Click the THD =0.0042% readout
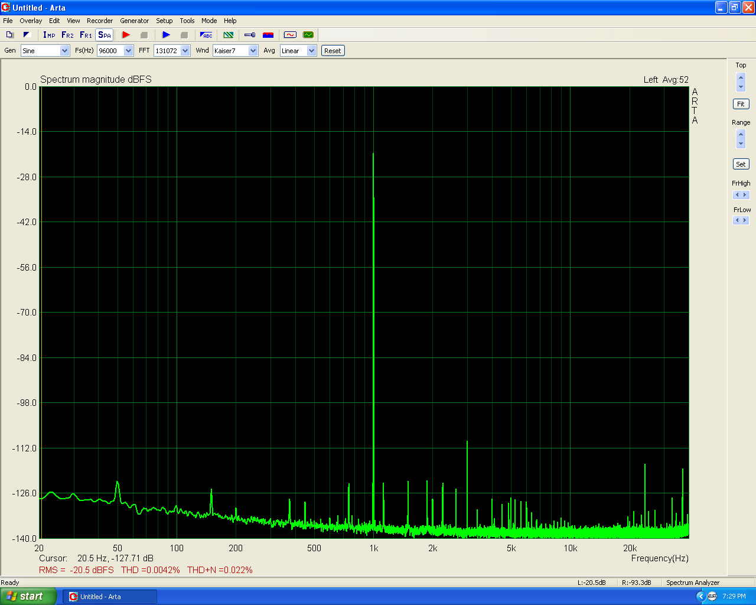This screenshot has width=756, height=605. click(151, 570)
